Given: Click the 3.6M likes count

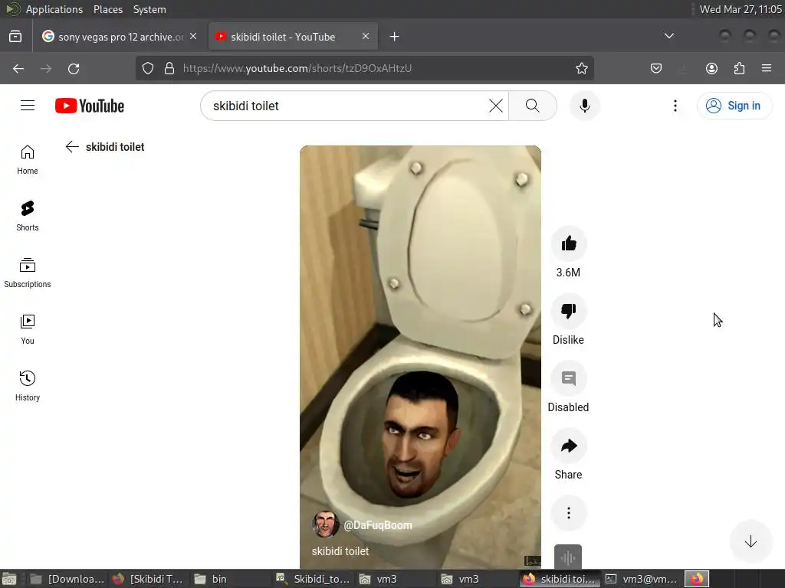Looking at the screenshot, I should 568,273.
